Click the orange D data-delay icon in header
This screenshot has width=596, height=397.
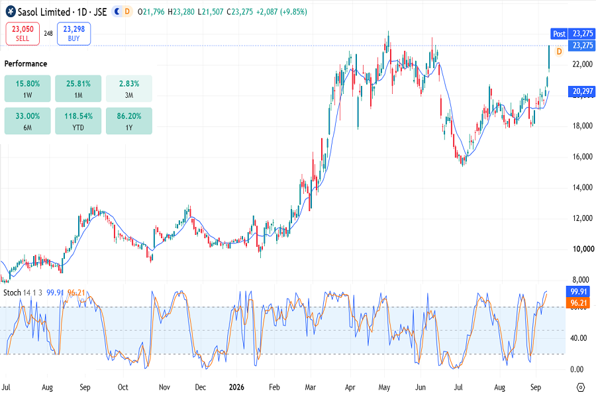click(x=127, y=12)
